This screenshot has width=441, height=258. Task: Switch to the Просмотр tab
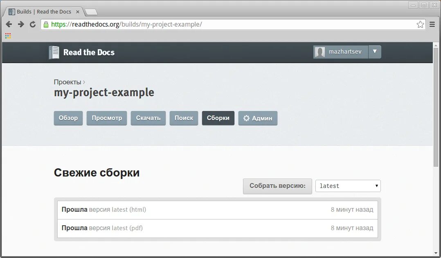pyautogui.click(x=107, y=118)
